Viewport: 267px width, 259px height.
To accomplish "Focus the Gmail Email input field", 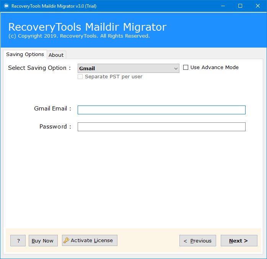I will pyautogui.click(x=161, y=110).
